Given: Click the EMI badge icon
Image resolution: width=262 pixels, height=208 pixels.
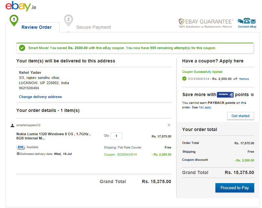Looking at the screenshot, I should coord(21,147).
